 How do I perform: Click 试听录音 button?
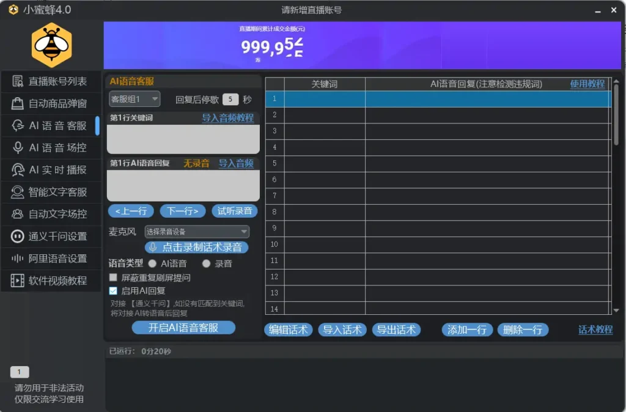234,211
